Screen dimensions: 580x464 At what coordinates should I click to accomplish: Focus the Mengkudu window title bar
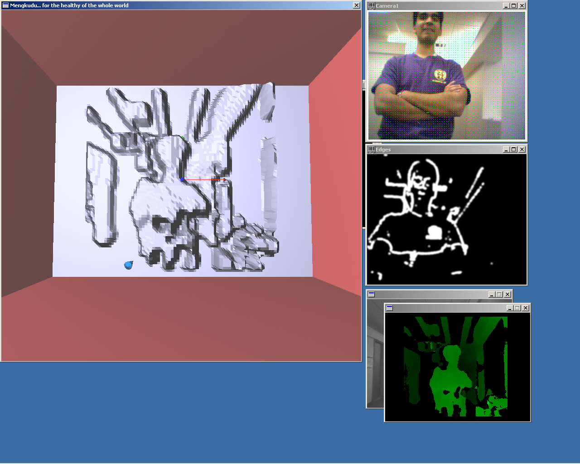[181, 5]
